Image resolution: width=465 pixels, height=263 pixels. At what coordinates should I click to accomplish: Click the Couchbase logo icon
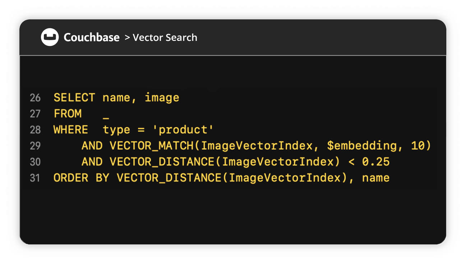pyautogui.click(x=50, y=37)
